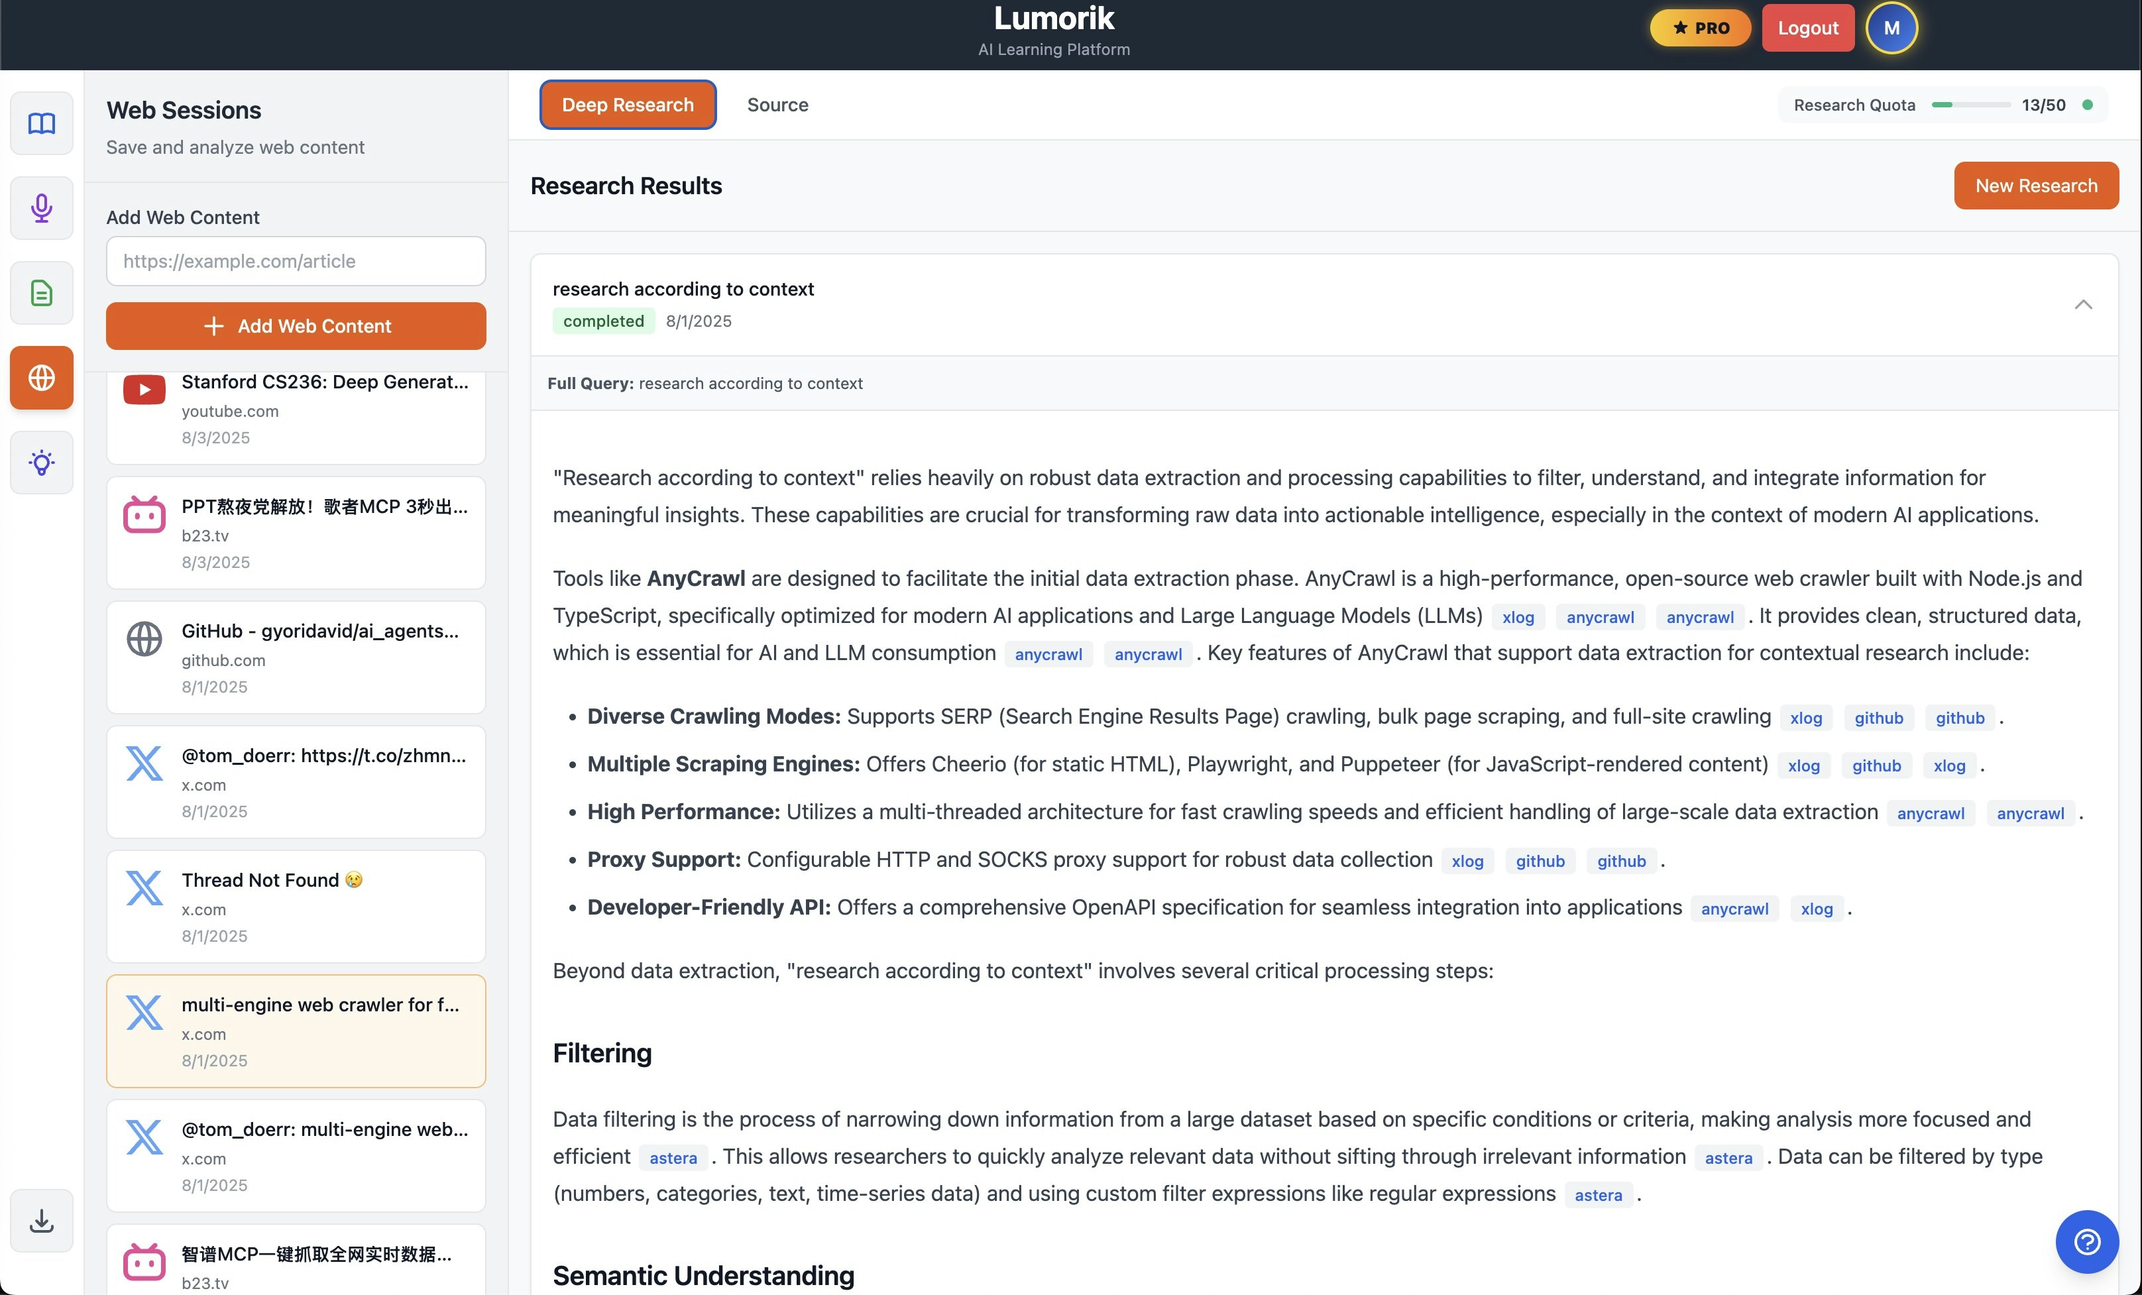This screenshot has width=2142, height=1295.
Task: Select the globe web sessions icon
Action: [42, 377]
